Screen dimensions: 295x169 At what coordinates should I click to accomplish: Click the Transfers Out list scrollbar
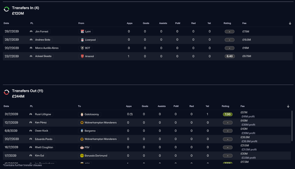tap(292, 126)
